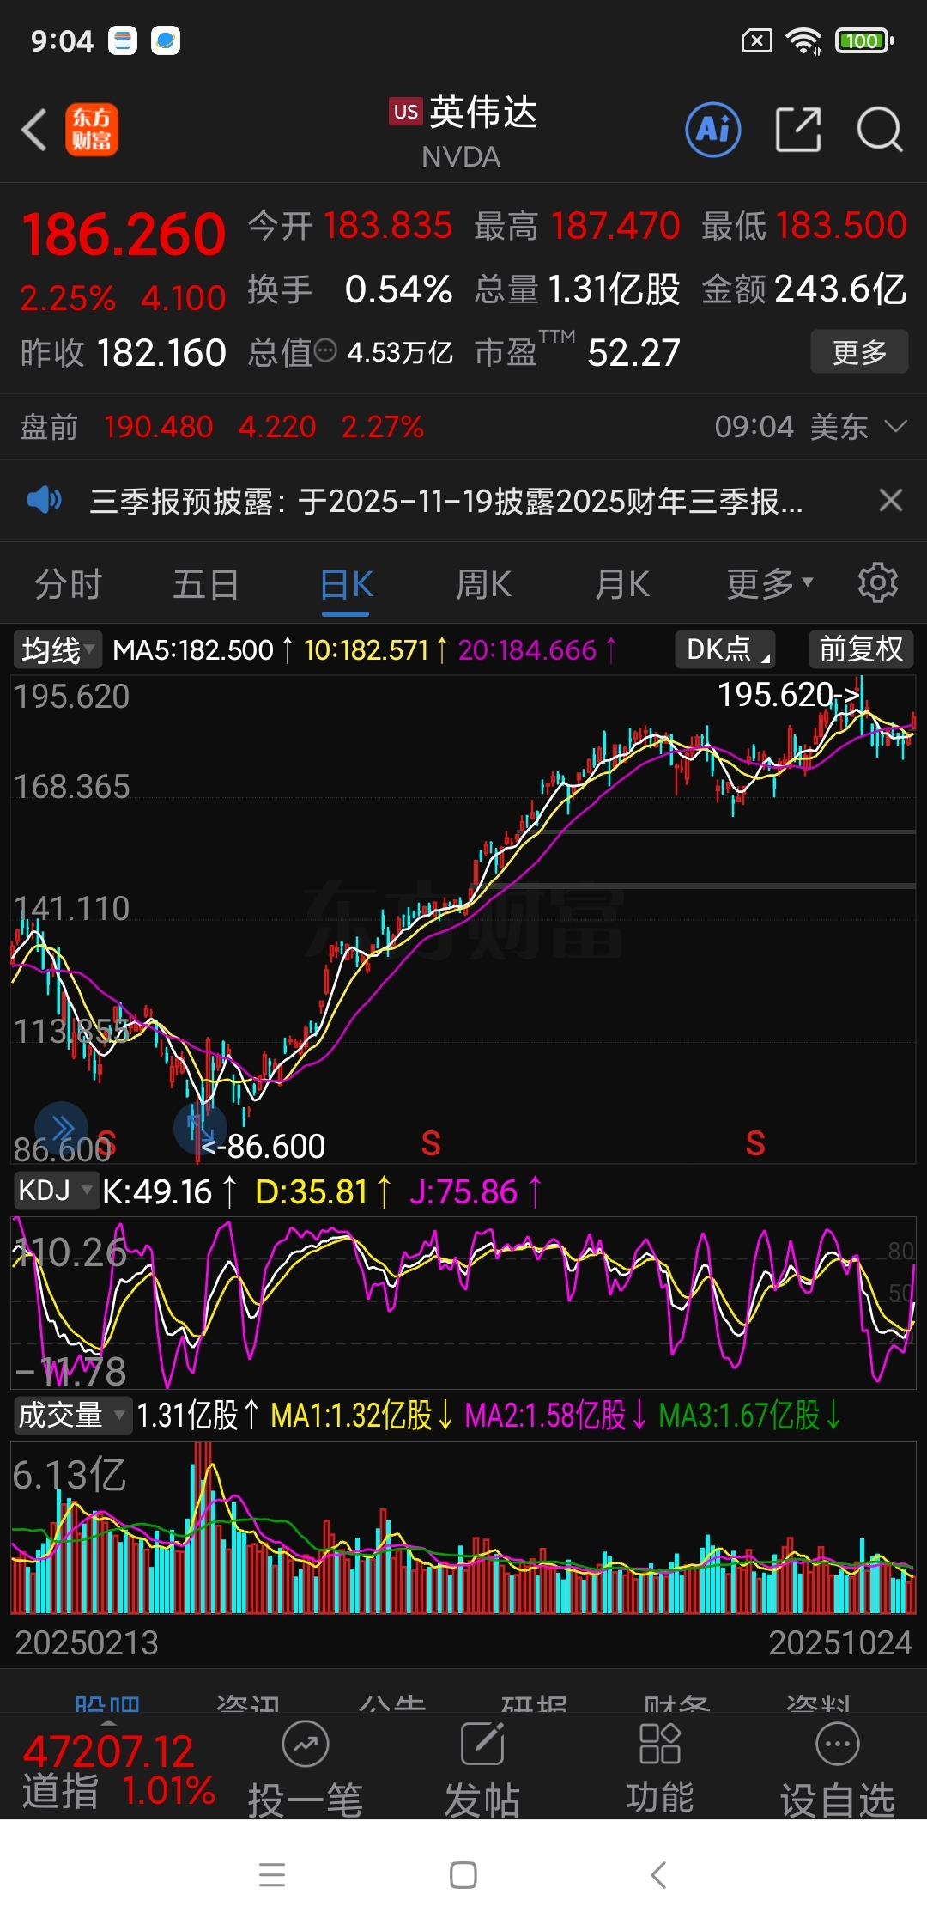
Task: Tap the middle S sell marker
Action: tap(431, 1143)
